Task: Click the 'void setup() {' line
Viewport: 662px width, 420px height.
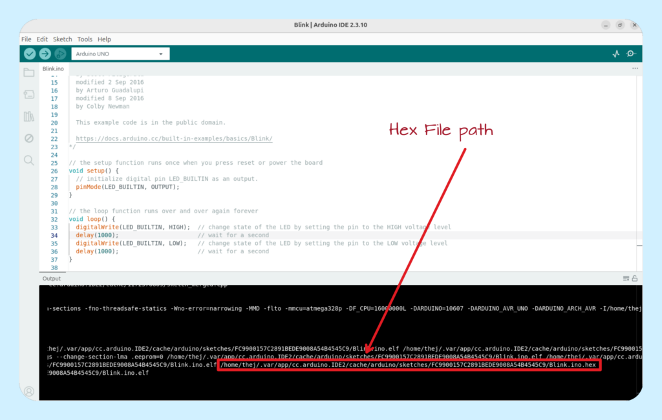Action: click(x=94, y=171)
